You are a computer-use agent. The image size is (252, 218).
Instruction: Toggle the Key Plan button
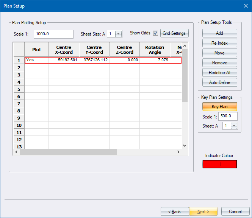point(219,107)
